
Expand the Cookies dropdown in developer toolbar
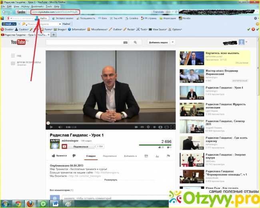click(x=22, y=29)
